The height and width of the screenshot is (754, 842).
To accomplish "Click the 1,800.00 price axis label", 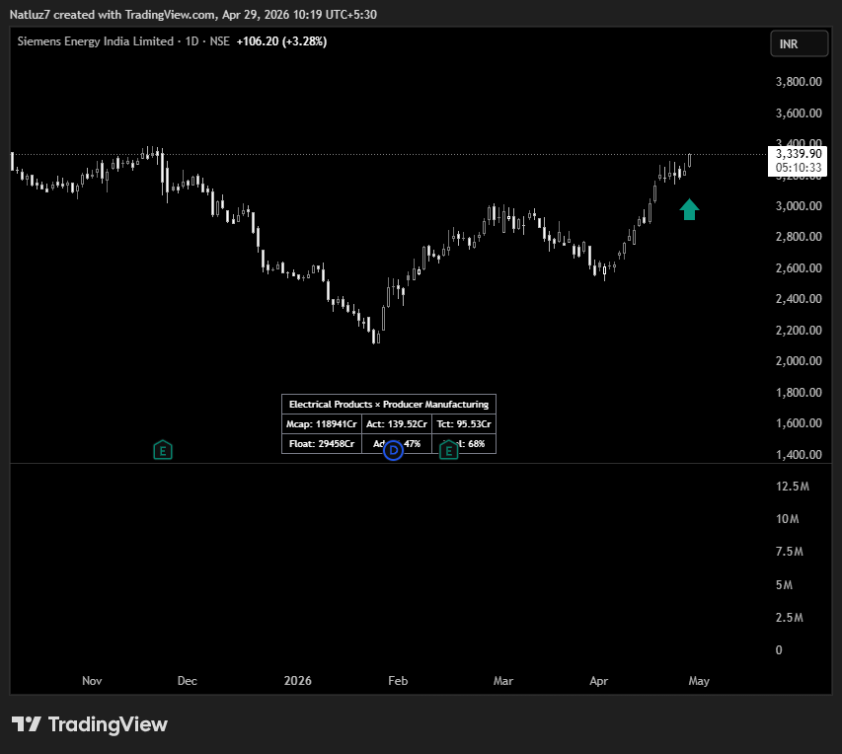I will pyautogui.click(x=799, y=393).
